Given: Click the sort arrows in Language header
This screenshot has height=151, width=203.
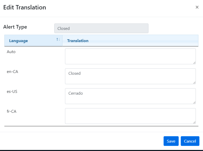Looking at the screenshot, I should tap(58, 40).
